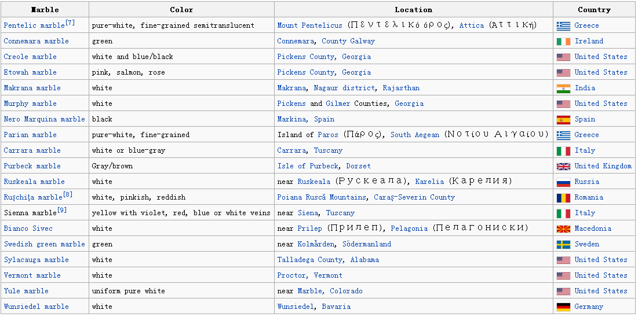Screen dimensions: 638x317
Task: Click the Macedonia flag icon
Action: 563,228
